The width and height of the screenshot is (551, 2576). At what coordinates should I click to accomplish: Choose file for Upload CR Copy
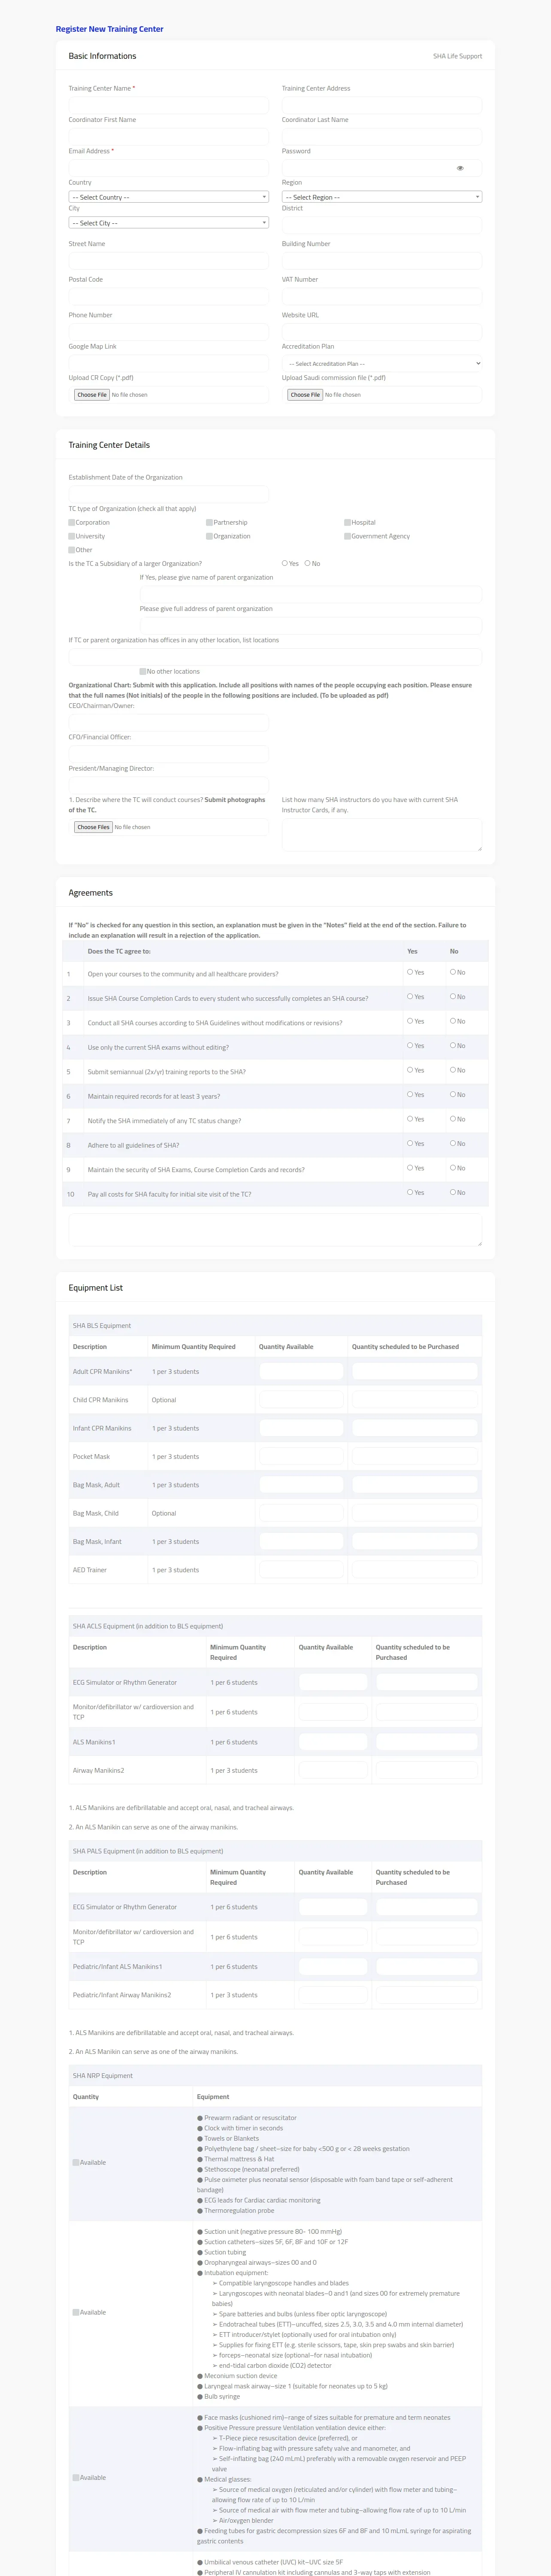tap(92, 395)
